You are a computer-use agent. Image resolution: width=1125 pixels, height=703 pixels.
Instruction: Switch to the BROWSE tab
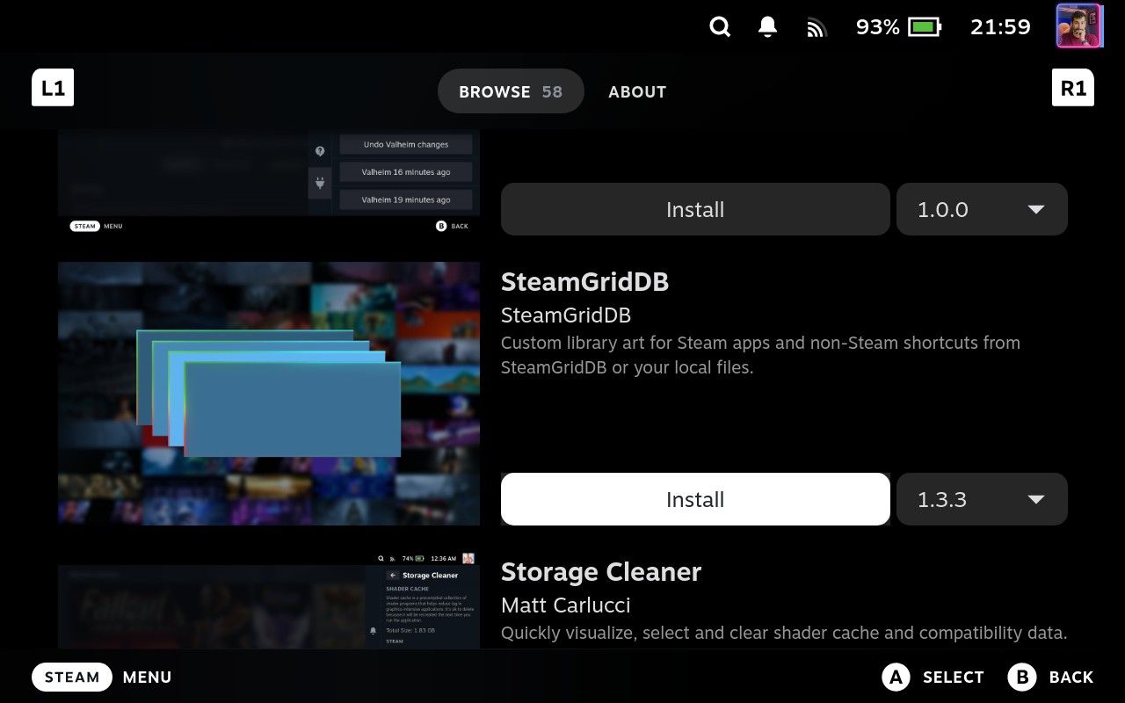point(511,91)
